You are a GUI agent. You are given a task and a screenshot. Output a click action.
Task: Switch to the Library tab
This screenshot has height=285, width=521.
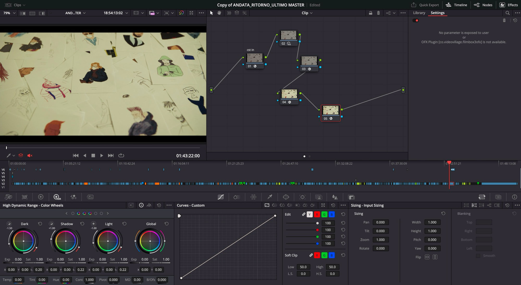419,13
